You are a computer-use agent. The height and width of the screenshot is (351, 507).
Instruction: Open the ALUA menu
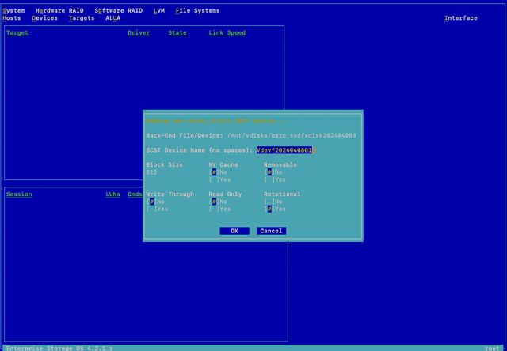pyautogui.click(x=112, y=18)
